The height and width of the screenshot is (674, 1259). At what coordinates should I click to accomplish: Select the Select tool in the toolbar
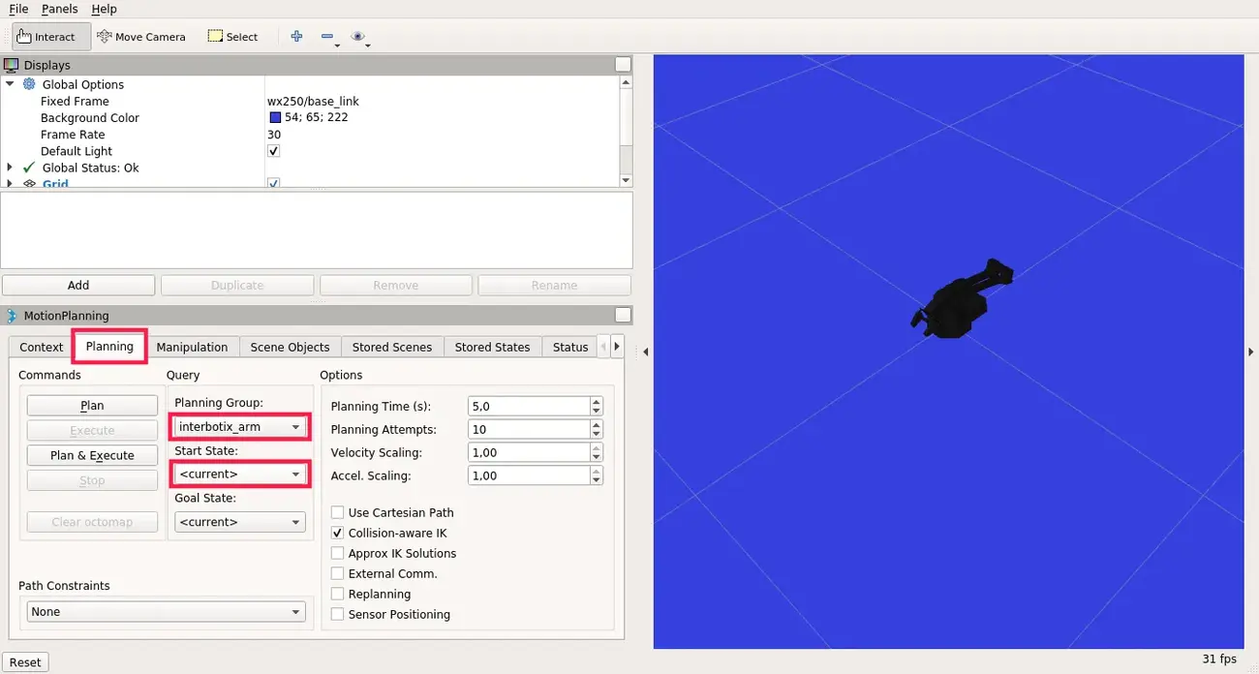(231, 36)
